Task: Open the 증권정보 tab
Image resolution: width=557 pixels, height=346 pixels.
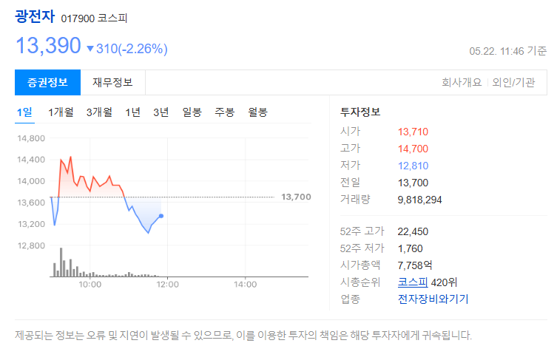Action: point(47,82)
